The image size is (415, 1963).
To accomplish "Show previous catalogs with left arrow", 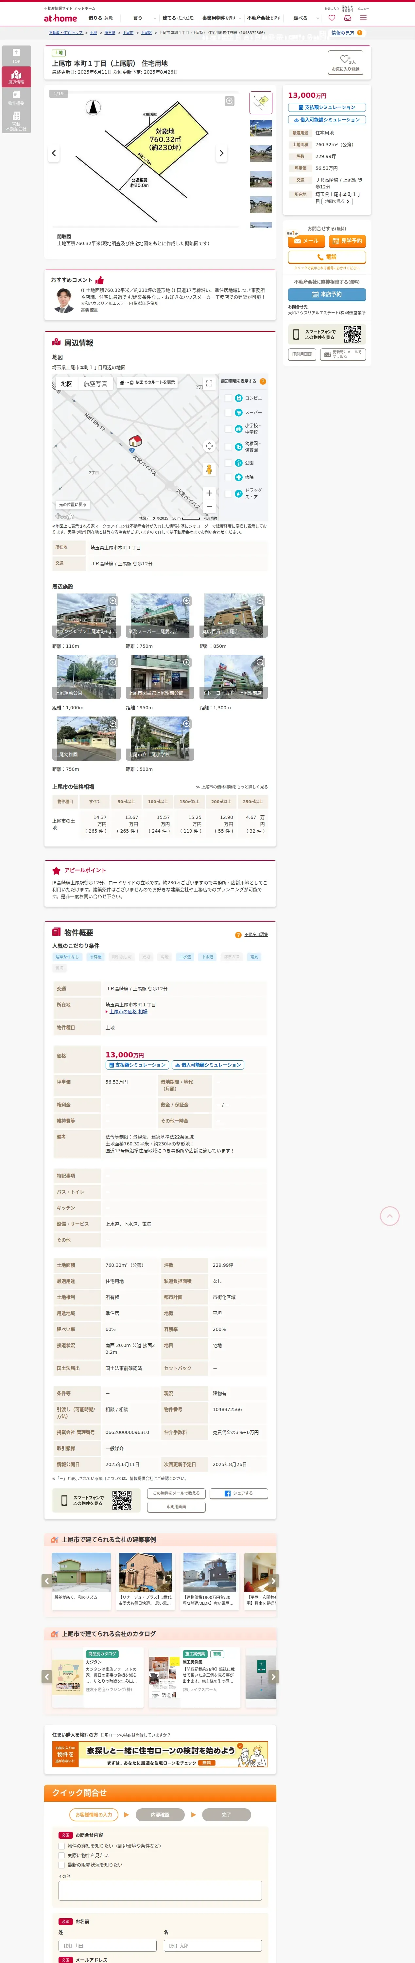I will 46,1676.
